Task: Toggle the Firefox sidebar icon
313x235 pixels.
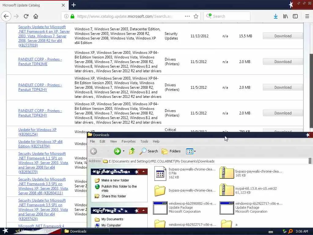Action: coord(295,16)
